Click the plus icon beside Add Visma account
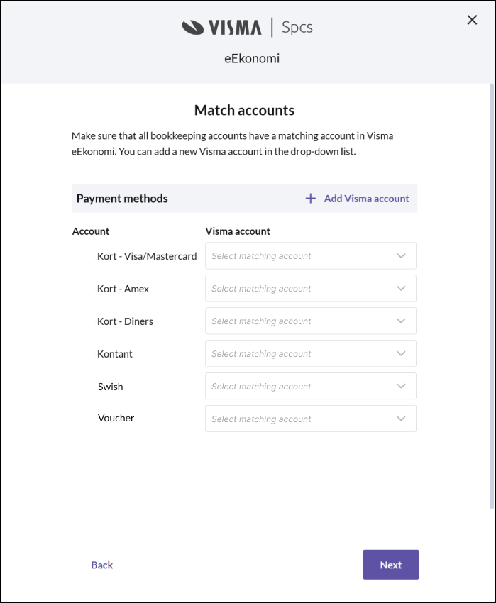Screen dimensions: 496x603 click(311, 199)
